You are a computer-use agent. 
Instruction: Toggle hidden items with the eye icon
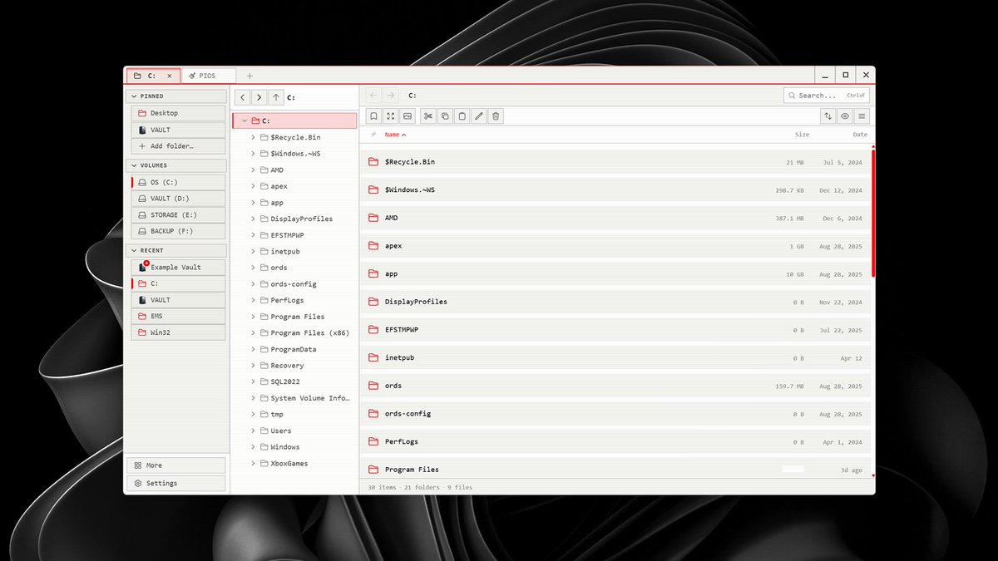pos(845,116)
